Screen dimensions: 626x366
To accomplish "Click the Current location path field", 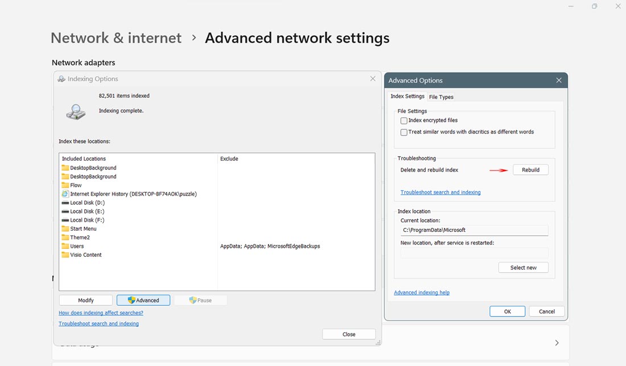I will pos(473,230).
